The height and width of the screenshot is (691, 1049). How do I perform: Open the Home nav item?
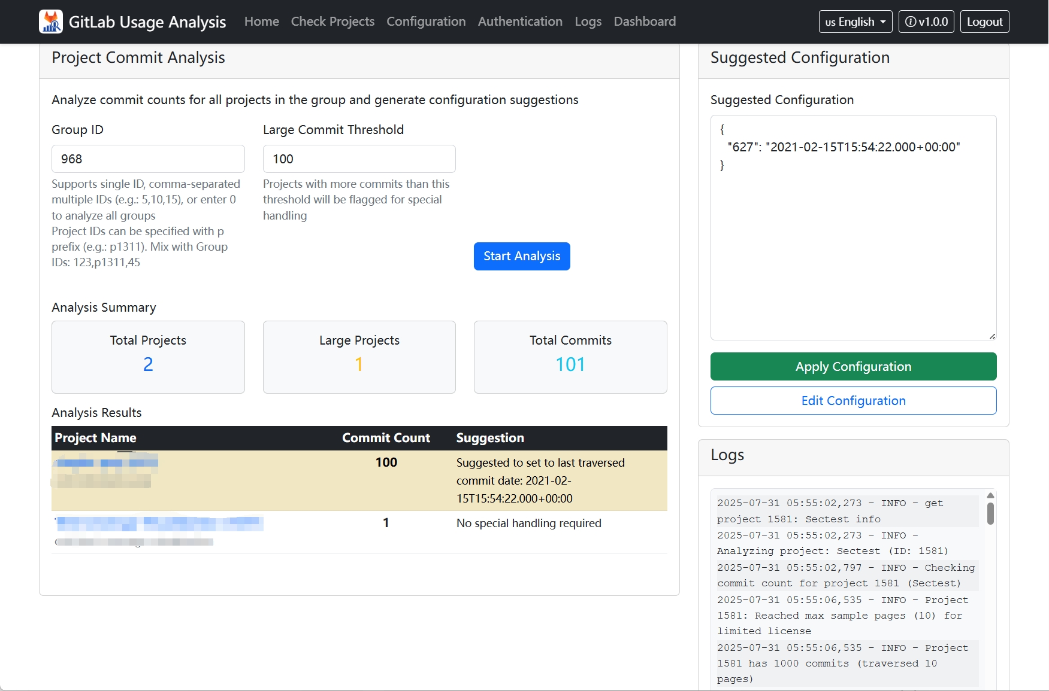click(x=262, y=22)
